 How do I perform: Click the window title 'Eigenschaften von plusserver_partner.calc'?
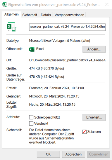click(x=54, y=5)
